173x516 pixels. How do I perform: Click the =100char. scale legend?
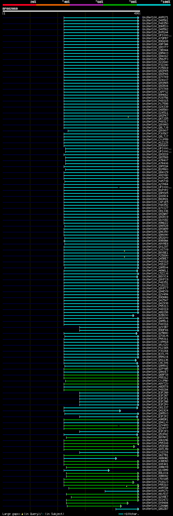(x=129, y=514)
